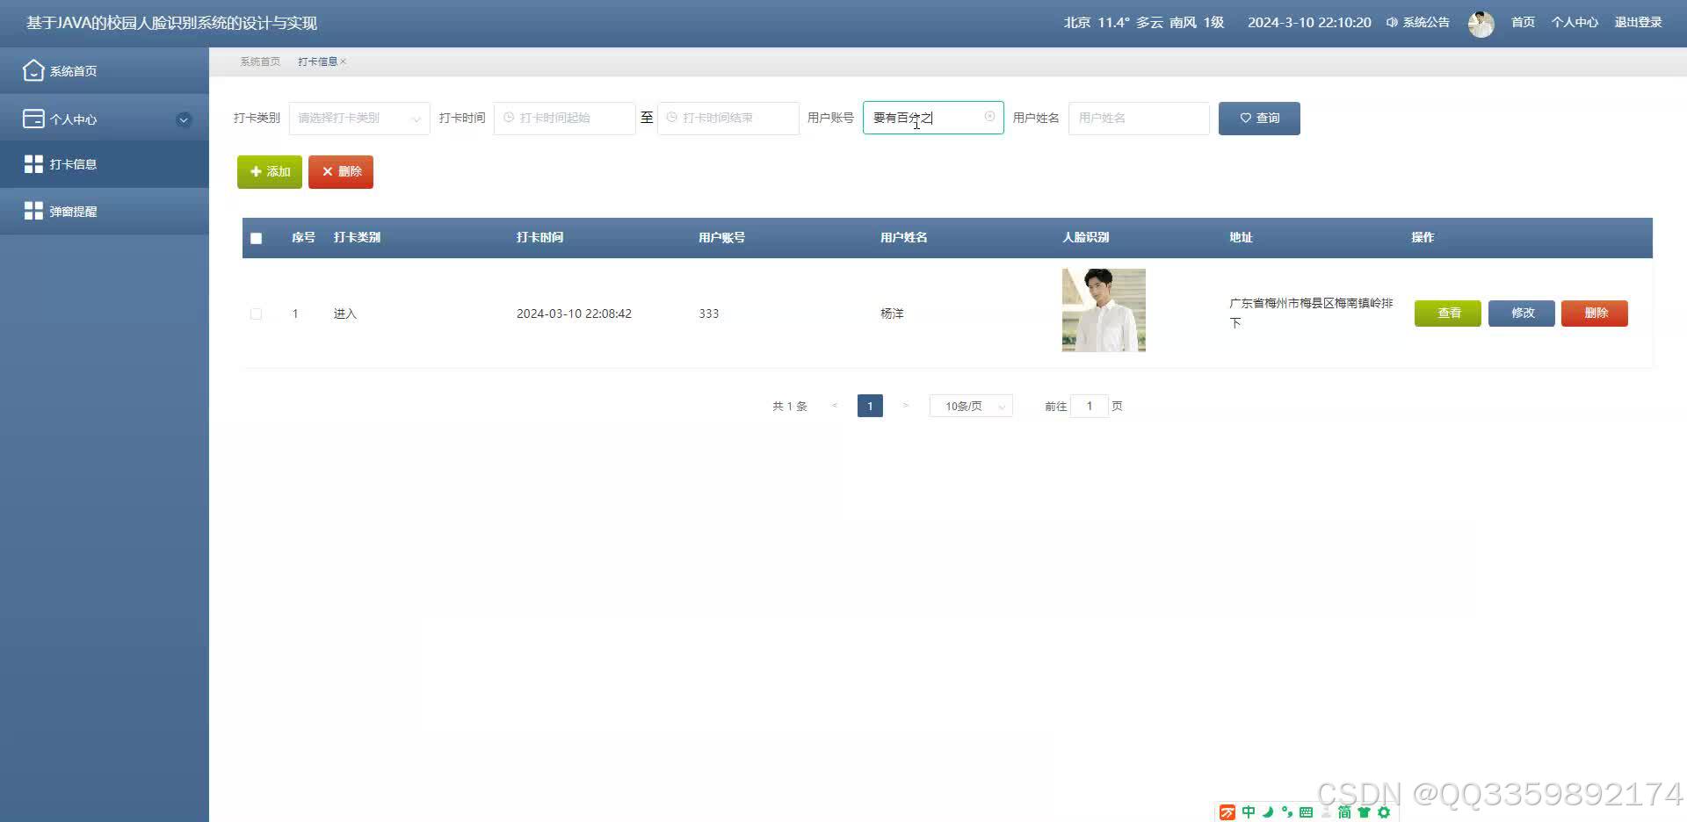
Task: Focus the 用户账号 input field
Action: (933, 118)
